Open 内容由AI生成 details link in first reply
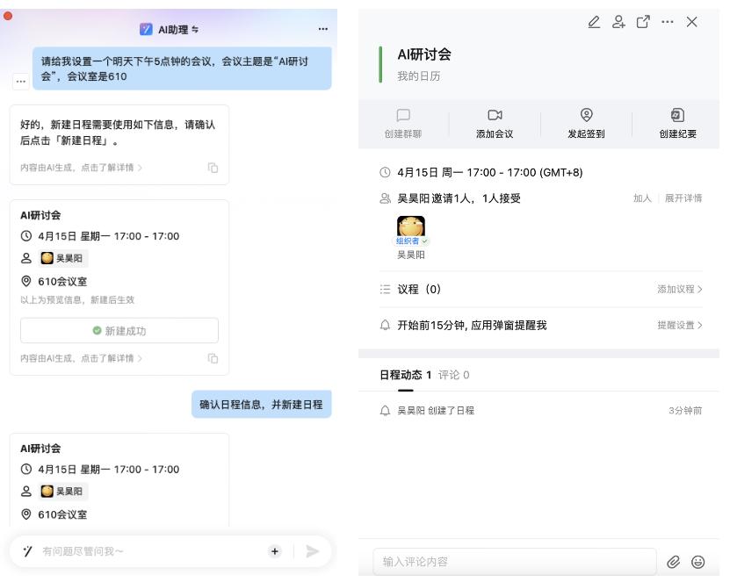The height and width of the screenshot is (582, 730). pos(81,168)
